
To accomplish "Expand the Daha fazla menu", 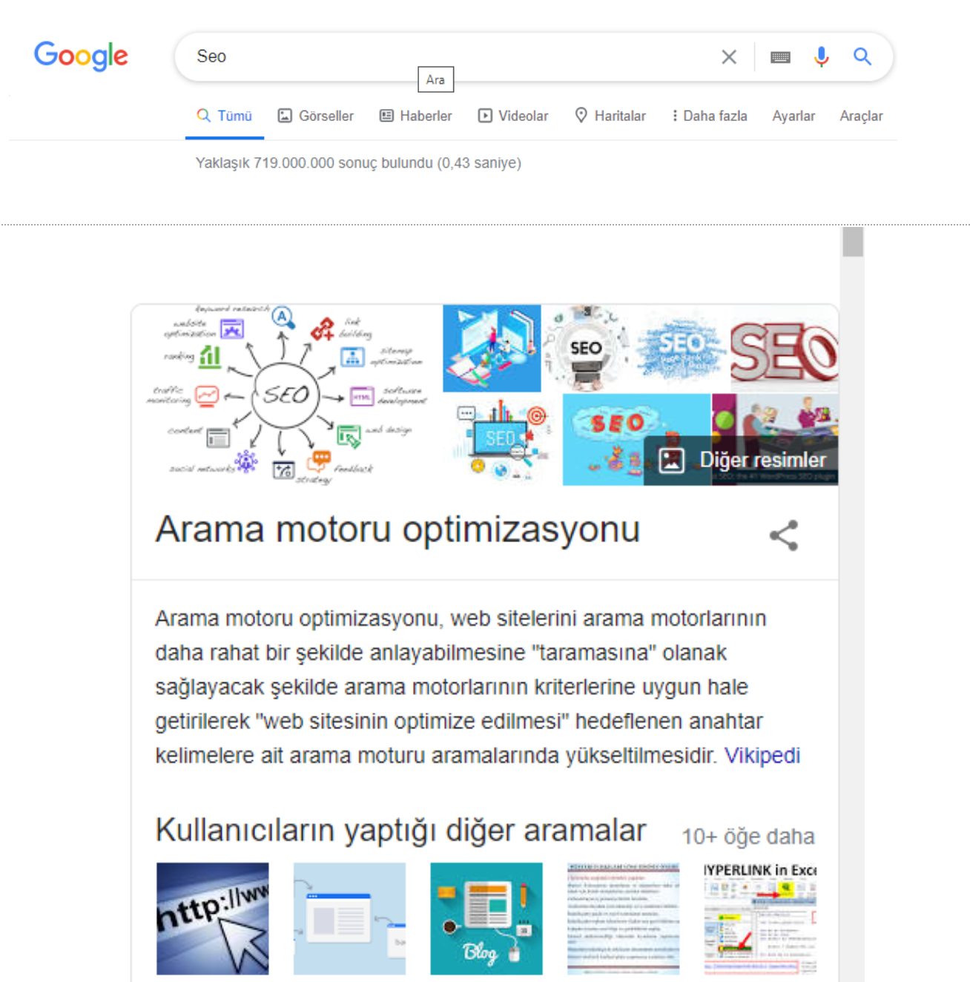I will [709, 116].
